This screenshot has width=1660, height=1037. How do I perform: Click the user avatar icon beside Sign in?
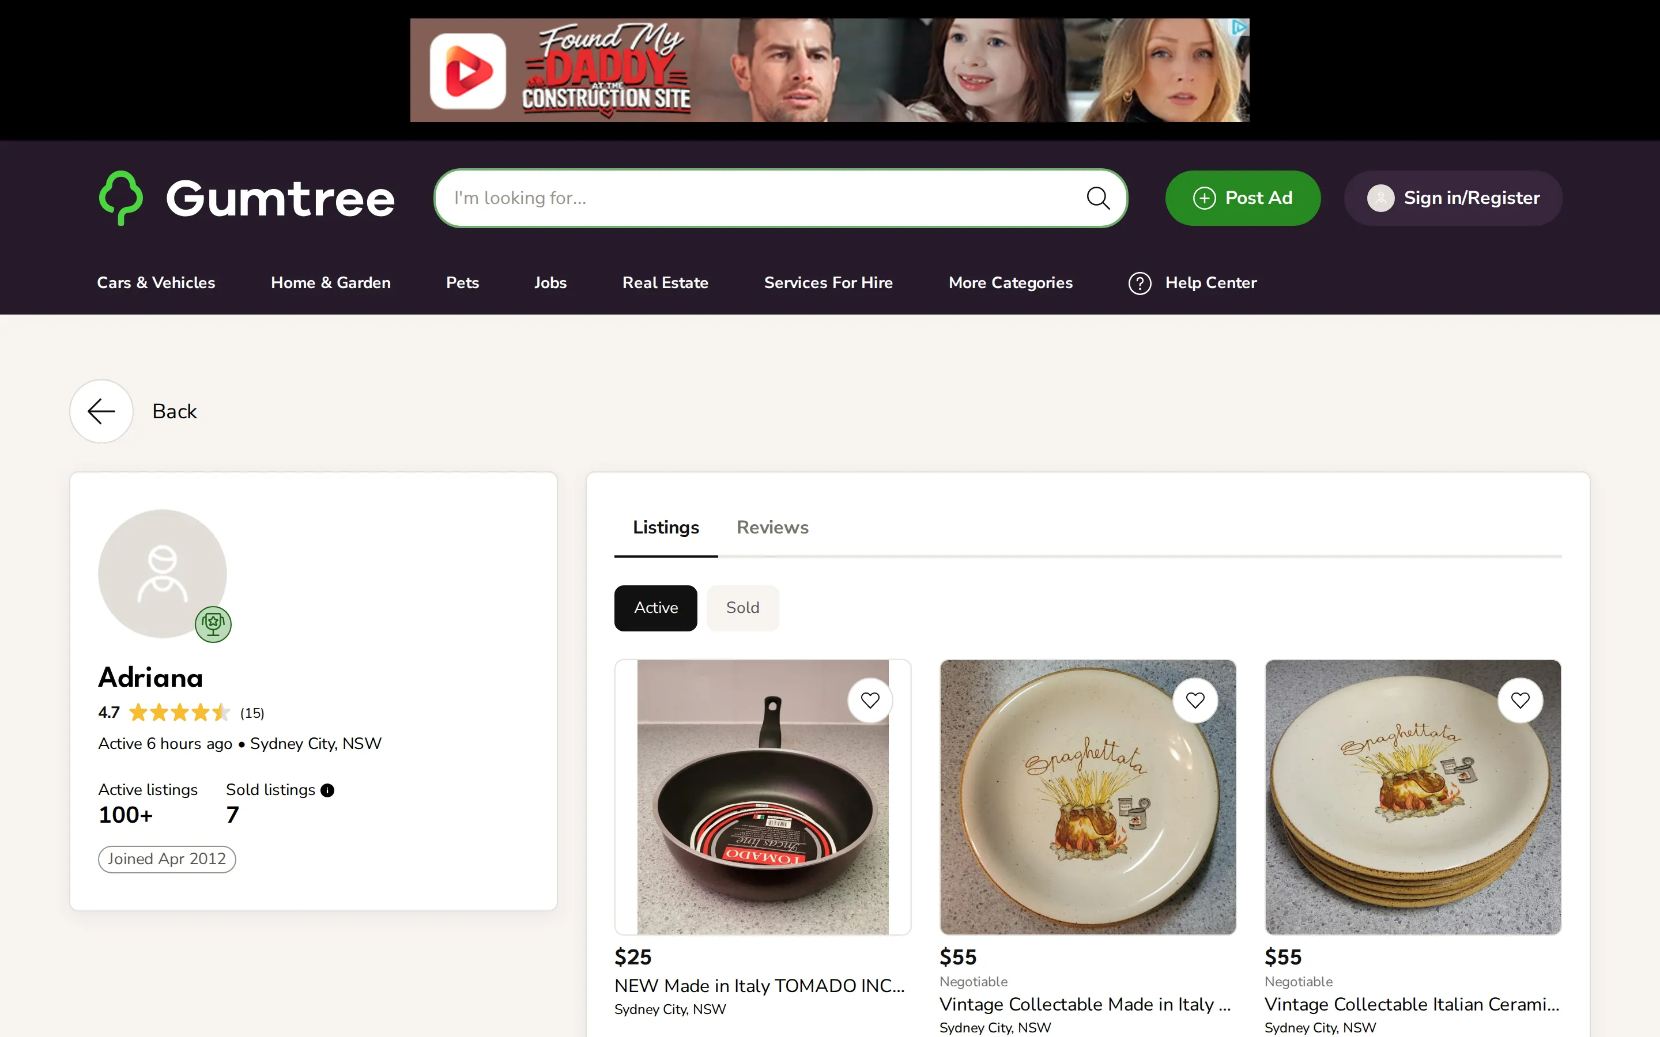(1380, 198)
